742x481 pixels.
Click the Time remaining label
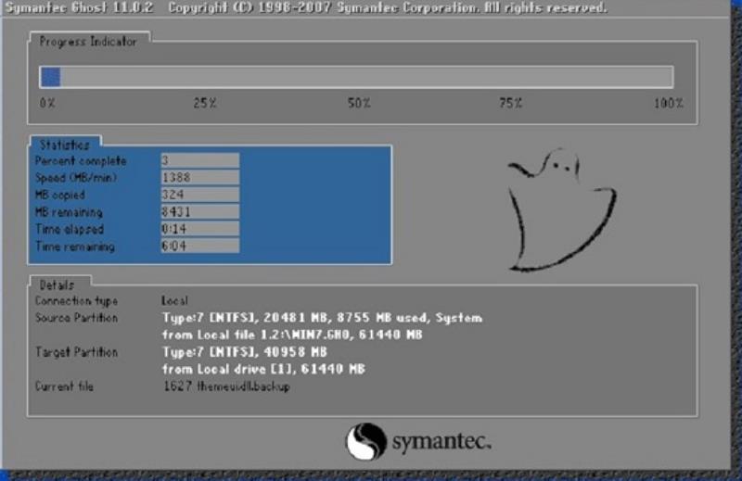[75, 247]
